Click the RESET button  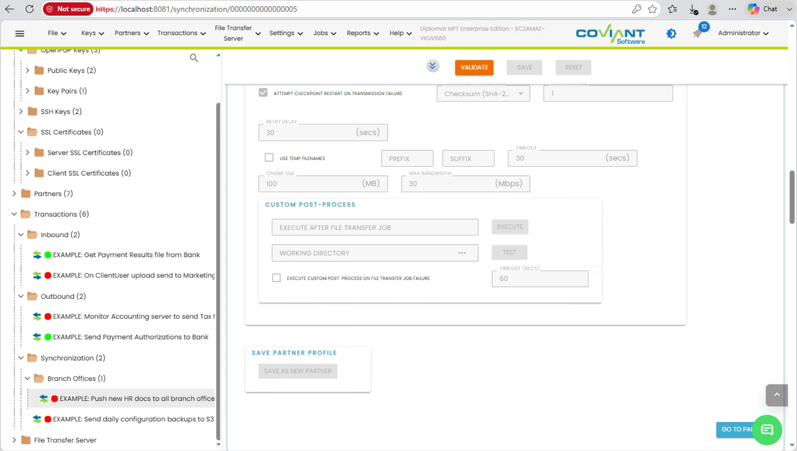(x=573, y=67)
